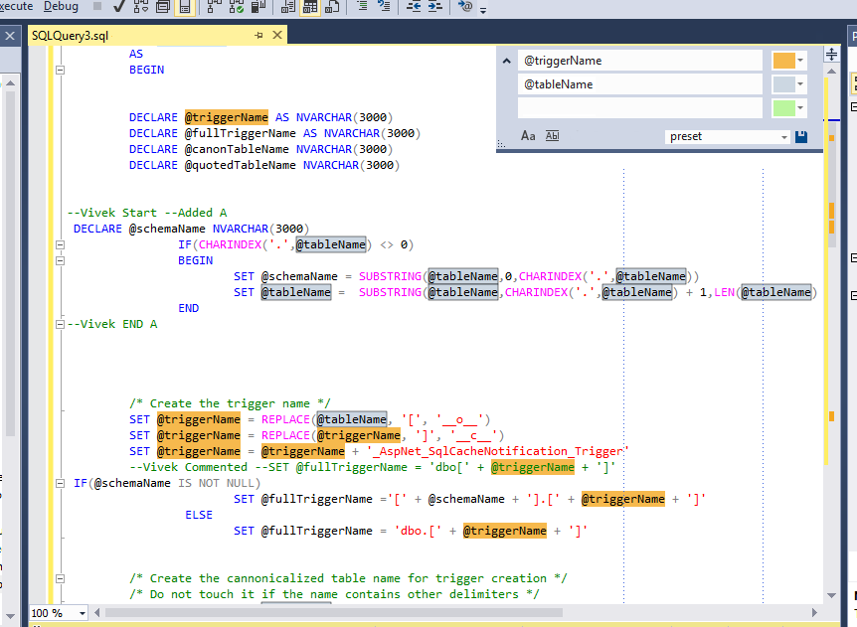This screenshot has height=627, width=857.
Task: Open the Query Options dialog icon
Action: click(x=163, y=6)
